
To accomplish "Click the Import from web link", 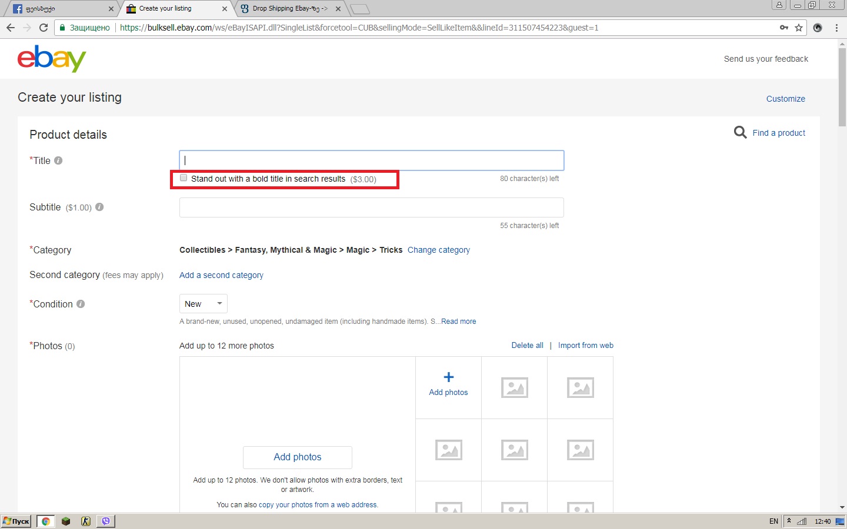I will [586, 346].
